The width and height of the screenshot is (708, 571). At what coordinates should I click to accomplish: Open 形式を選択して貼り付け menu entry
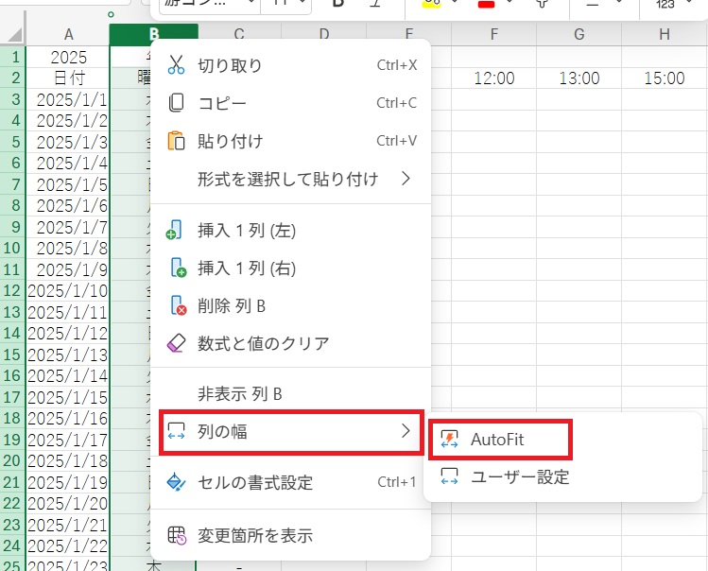pos(290,179)
